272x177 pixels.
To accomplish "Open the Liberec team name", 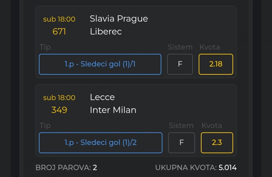I will 106,31.
